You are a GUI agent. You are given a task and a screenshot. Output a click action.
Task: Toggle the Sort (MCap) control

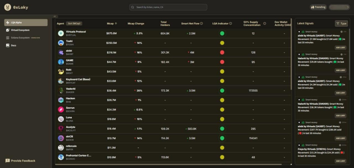point(74,23)
